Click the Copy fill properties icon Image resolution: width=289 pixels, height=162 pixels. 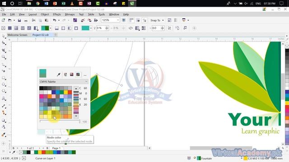click(177, 28)
